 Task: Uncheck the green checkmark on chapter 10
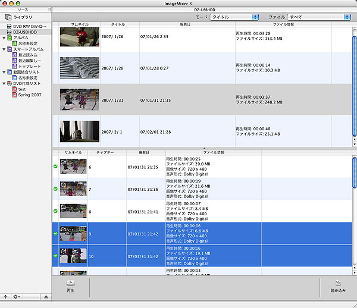coord(55,256)
